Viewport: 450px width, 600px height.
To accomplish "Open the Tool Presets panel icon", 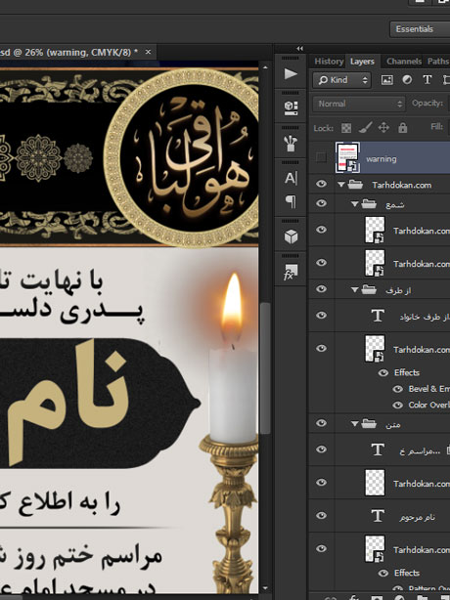I will (x=291, y=144).
